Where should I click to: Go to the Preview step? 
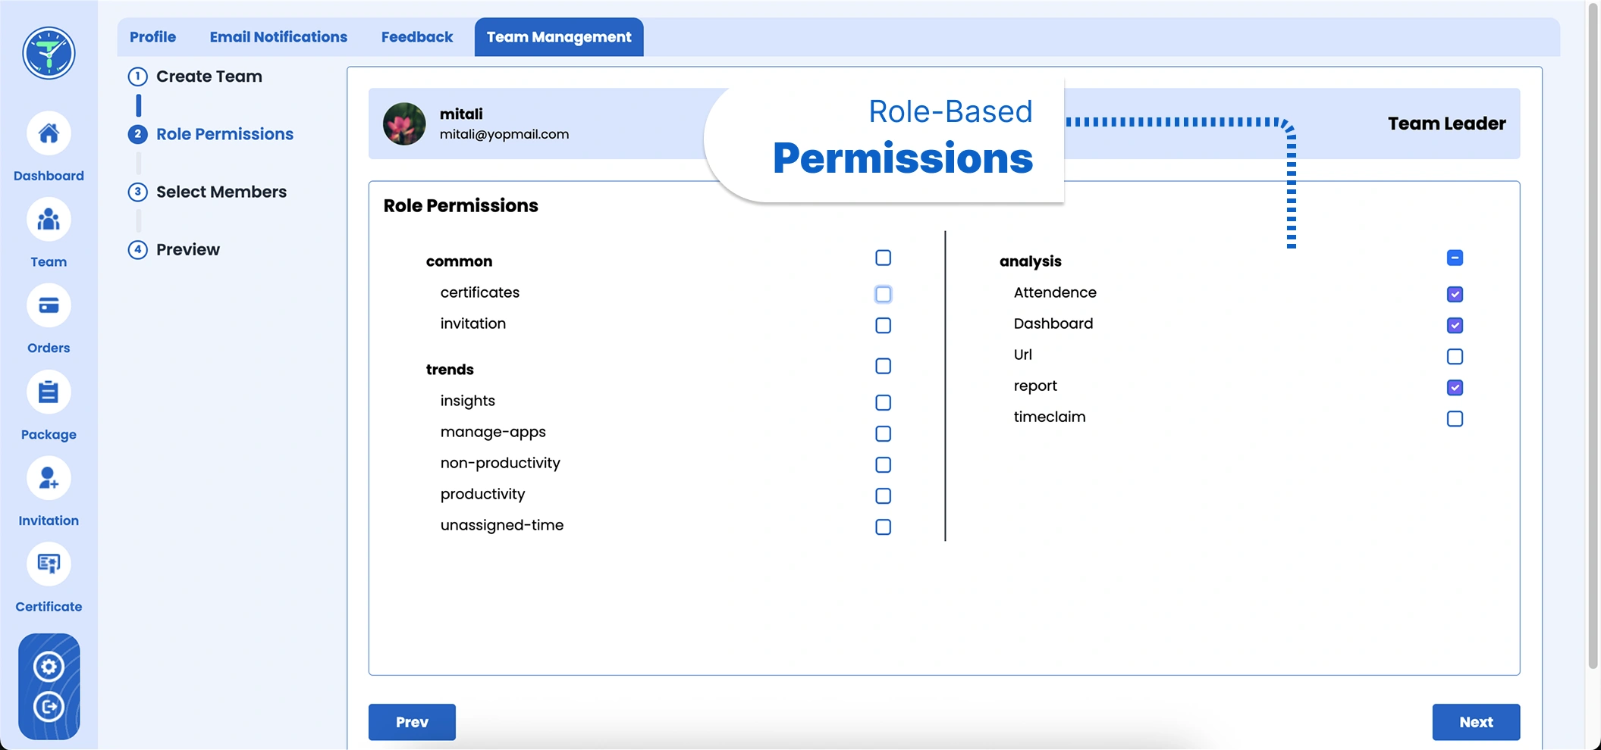[x=174, y=249]
